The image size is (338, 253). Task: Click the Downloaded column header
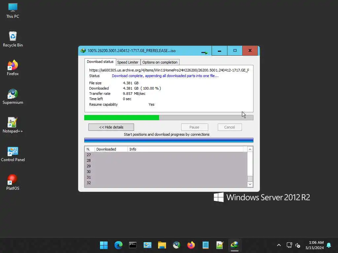pos(111,149)
